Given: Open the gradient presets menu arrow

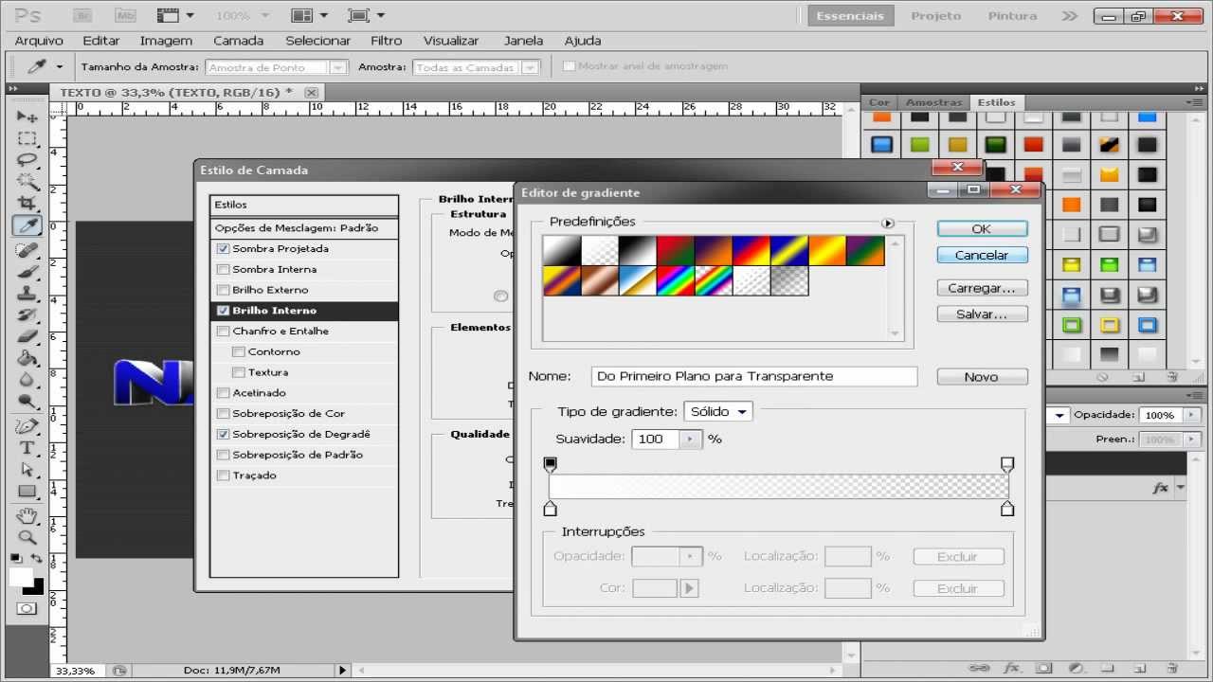Looking at the screenshot, I should pyautogui.click(x=887, y=223).
